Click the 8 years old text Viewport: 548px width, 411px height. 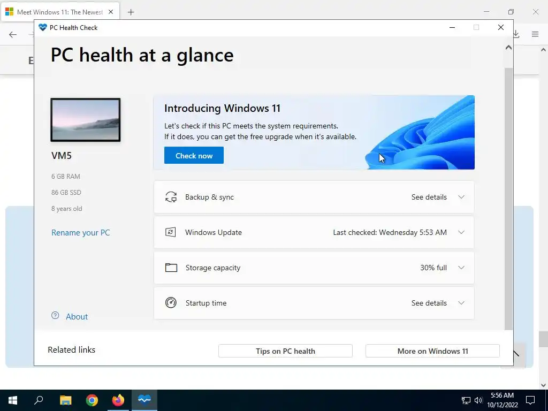67,209
